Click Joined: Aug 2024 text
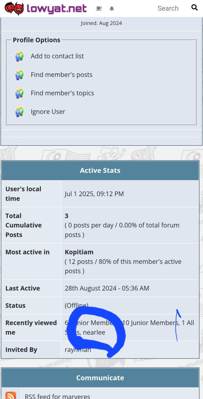Viewport: 203px width, 399px height. pyautogui.click(x=101, y=23)
